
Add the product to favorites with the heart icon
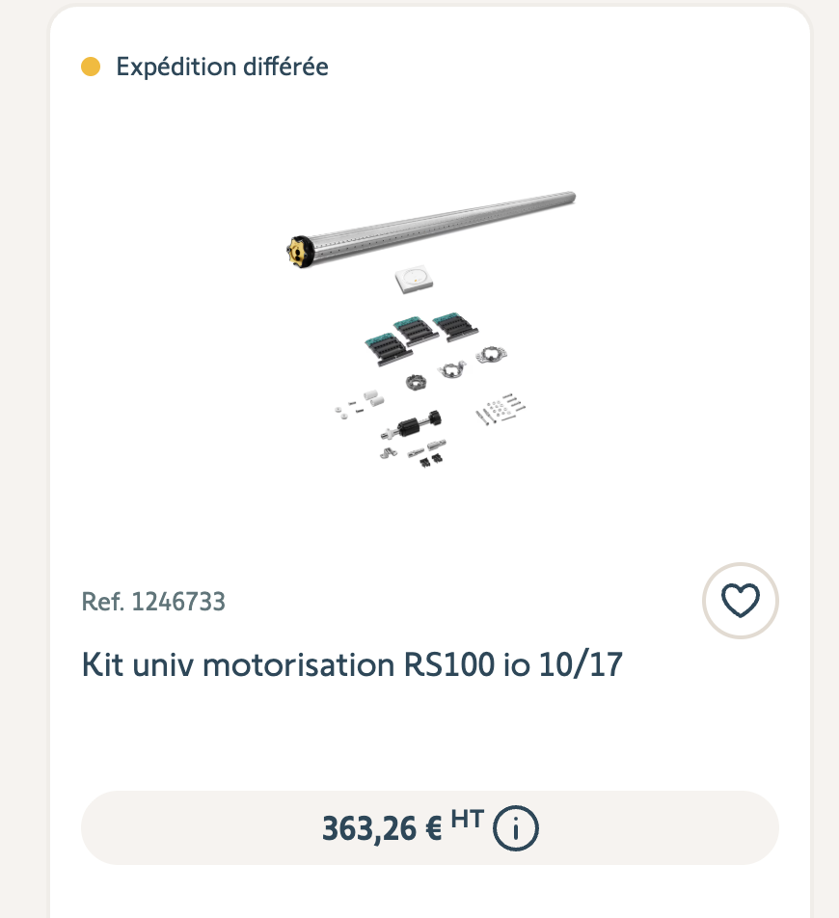pos(740,600)
